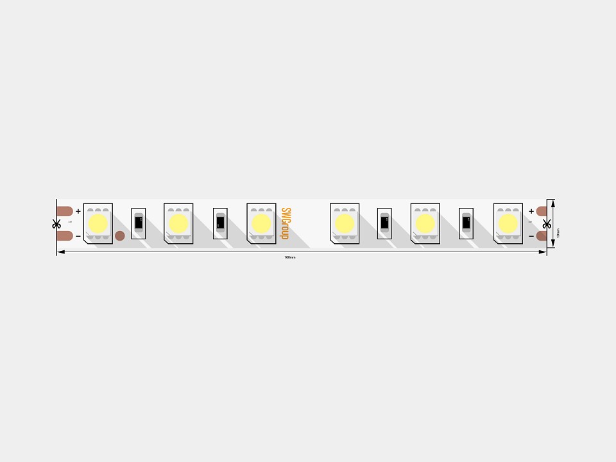616x462 pixels.
Task: Select the lower-right copper solder pad
Action: [542, 235]
